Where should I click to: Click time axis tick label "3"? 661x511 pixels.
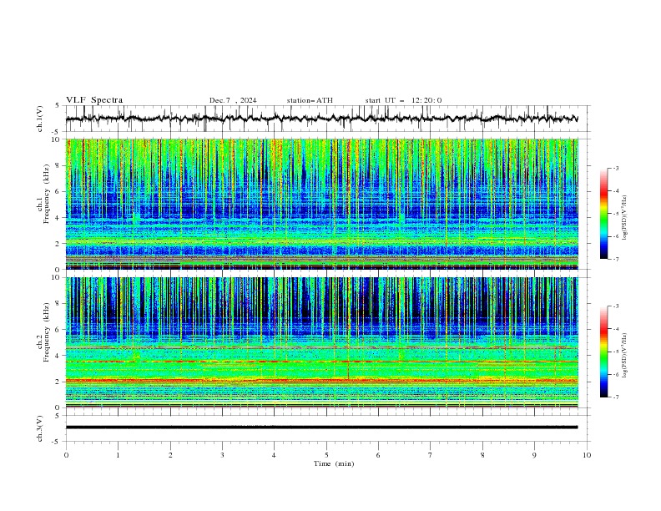coord(222,455)
